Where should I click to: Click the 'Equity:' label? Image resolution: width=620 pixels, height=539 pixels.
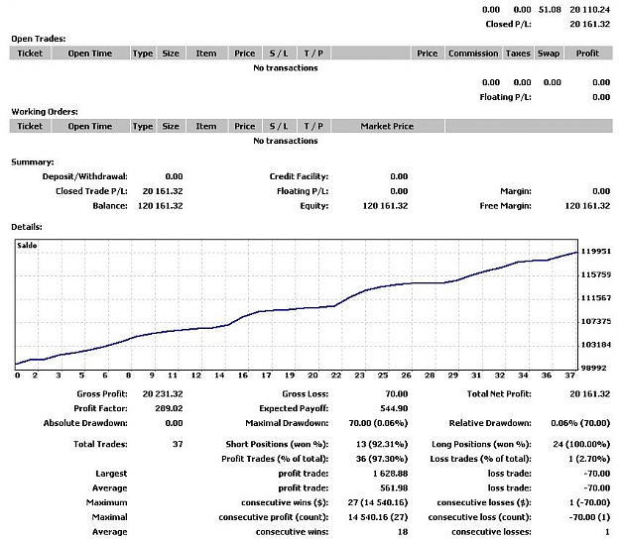pos(314,206)
